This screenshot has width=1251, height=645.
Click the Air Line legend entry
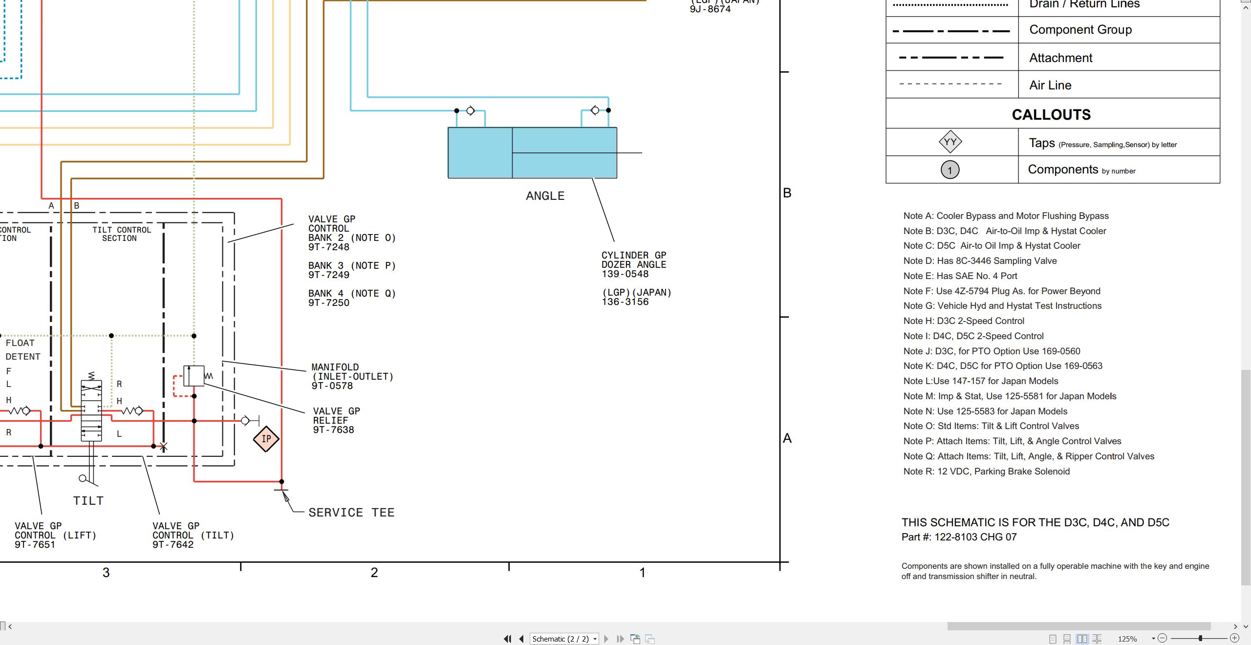[x=1050, y=85]
